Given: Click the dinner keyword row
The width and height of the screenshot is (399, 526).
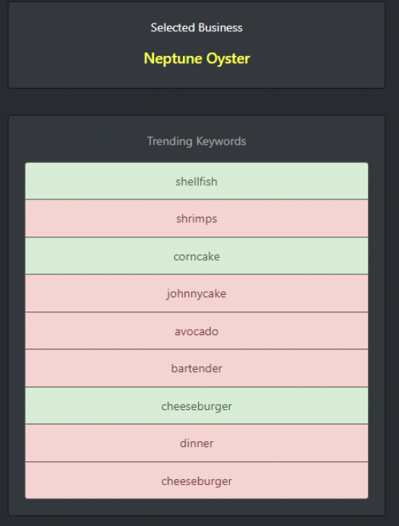Looking at the screenshot, I should 196,443.
